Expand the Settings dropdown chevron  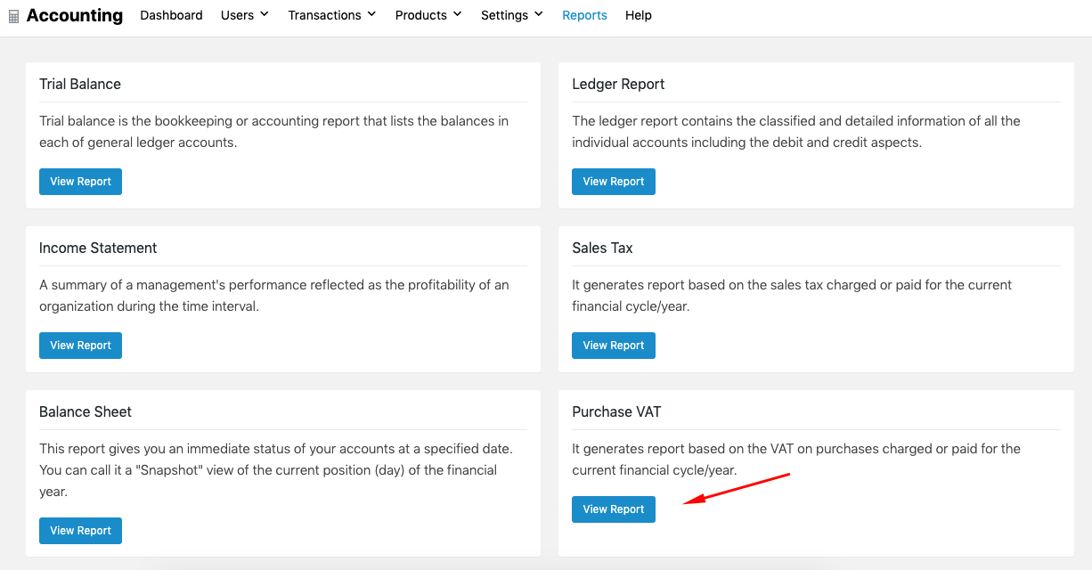pos(540,15)
